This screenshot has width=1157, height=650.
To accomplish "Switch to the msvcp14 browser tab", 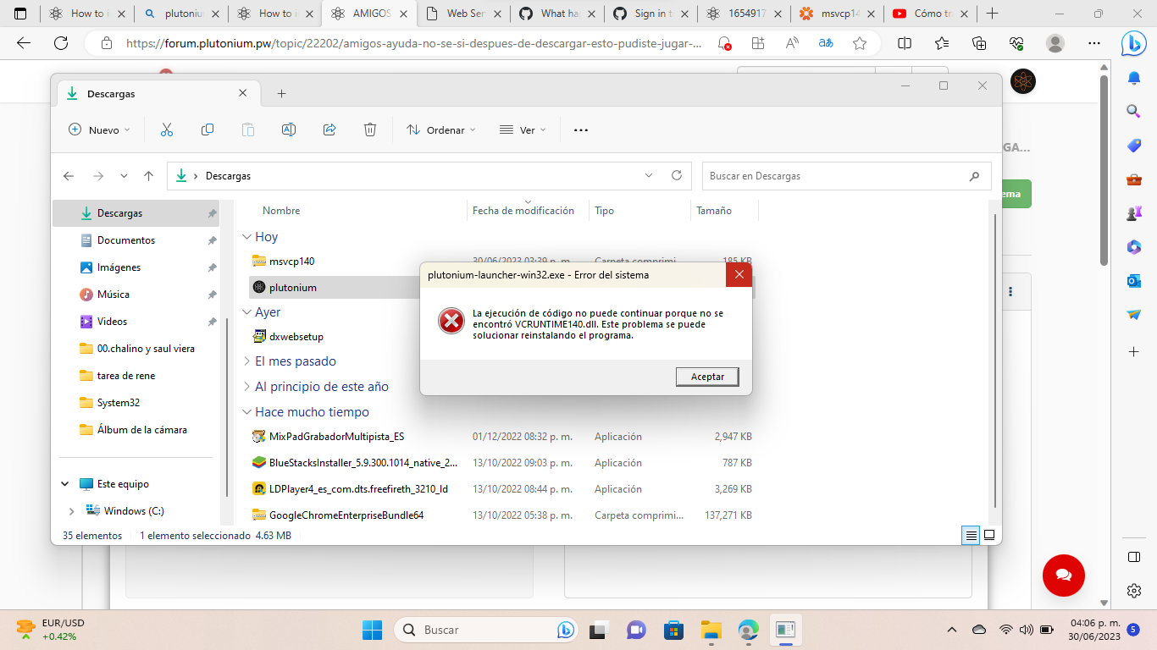I will [836, 14].
